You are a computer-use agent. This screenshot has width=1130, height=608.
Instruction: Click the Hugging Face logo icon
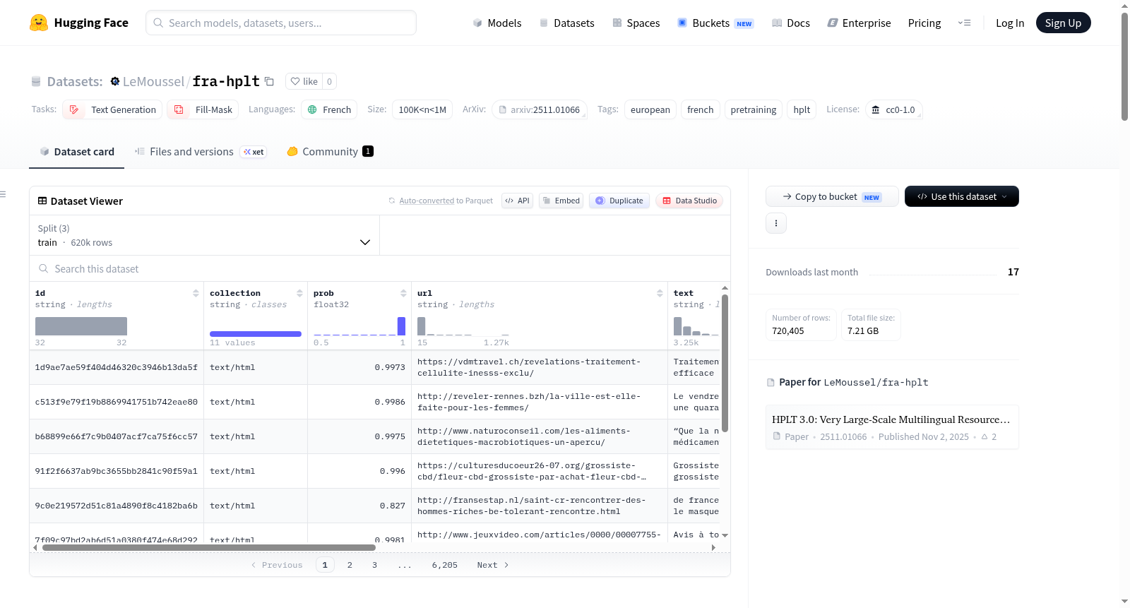(39, 23)
